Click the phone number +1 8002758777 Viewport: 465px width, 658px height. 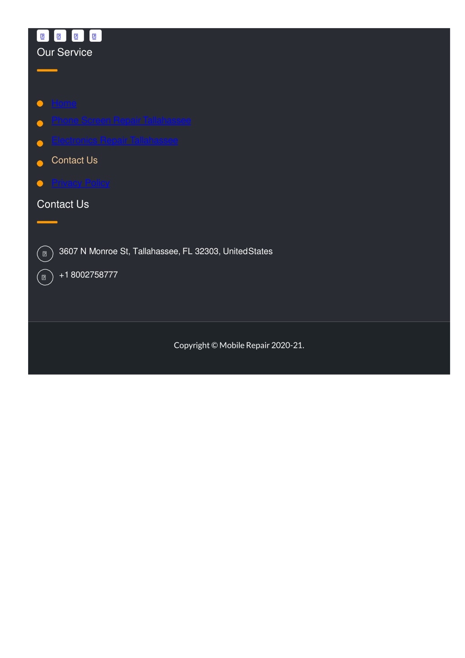coord(89,275)
